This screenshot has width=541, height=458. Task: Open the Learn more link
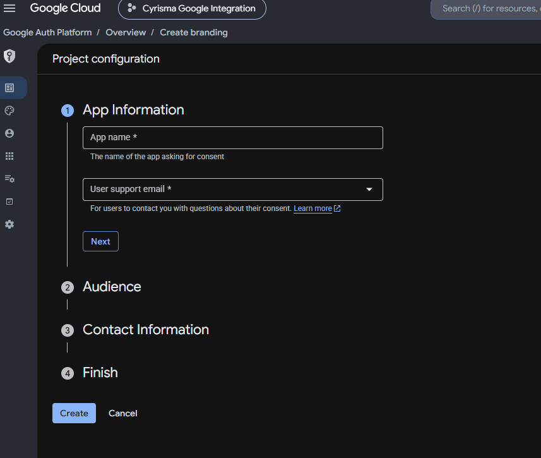tap(312, 208)
